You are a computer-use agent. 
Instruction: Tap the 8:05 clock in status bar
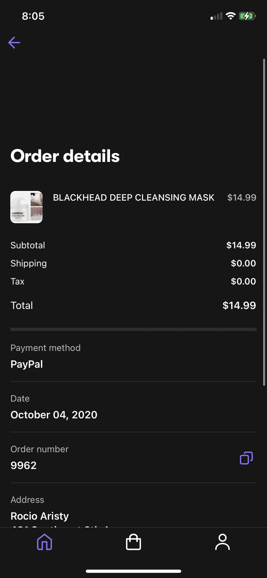(33, 16)
